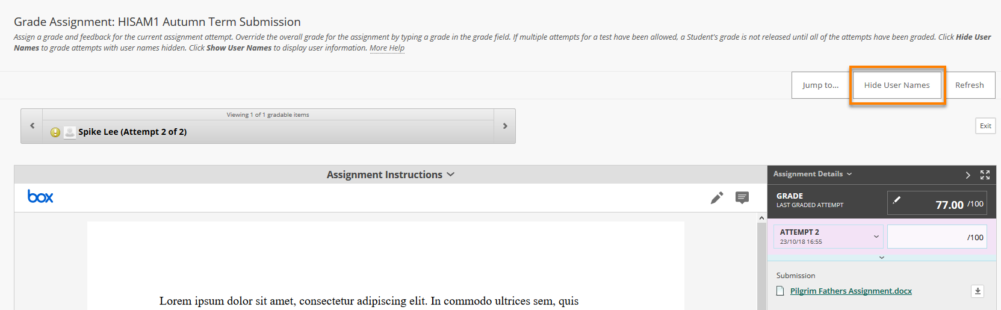
Task: Expand the feedback area below the attempt
Action: tap(882, 257)
